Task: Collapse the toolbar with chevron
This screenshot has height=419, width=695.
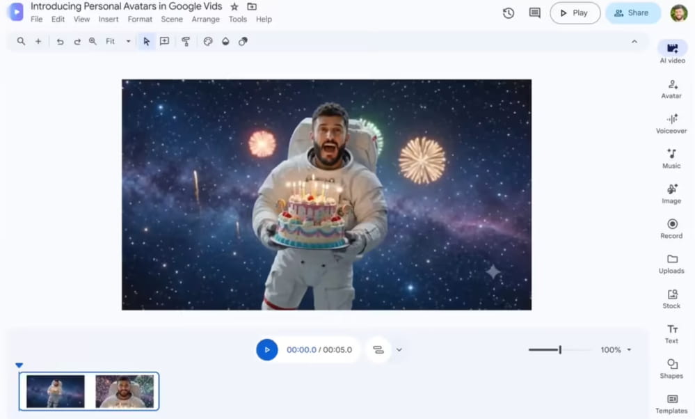Action: coord(634,41)
